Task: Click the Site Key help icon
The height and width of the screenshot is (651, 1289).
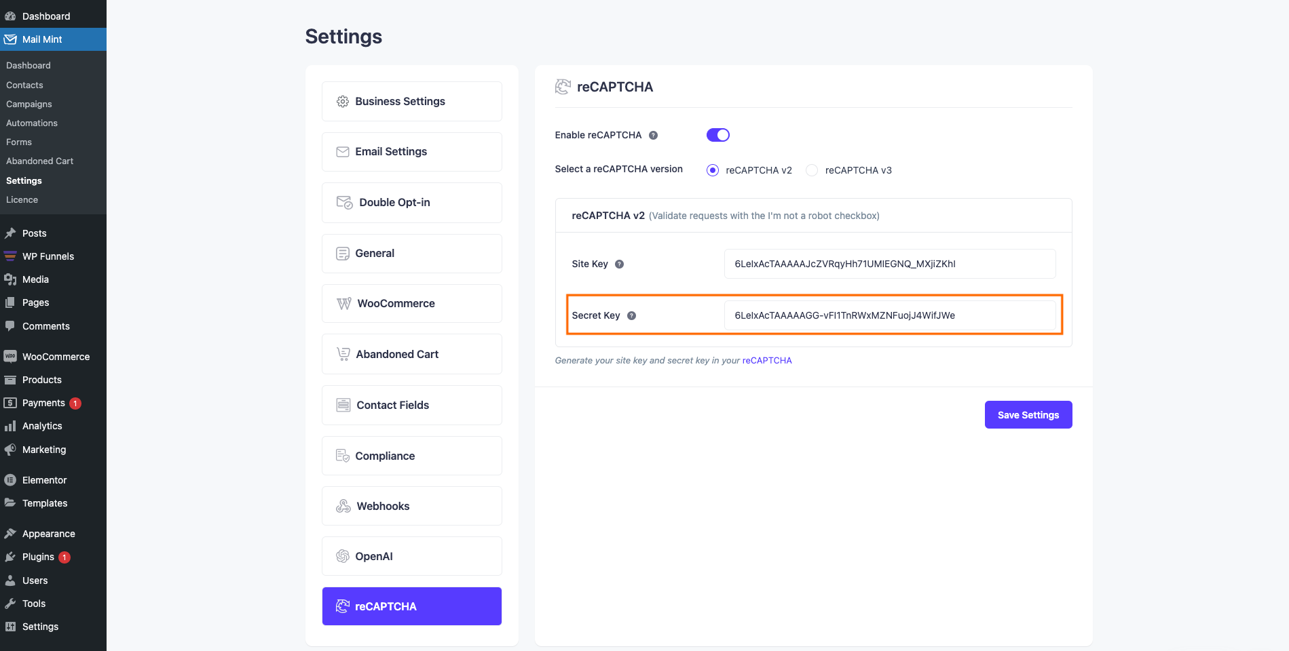Action: tap(619, 264)
